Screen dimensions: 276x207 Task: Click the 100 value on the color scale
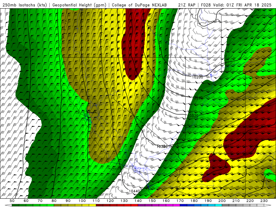(x=82, y=201)
